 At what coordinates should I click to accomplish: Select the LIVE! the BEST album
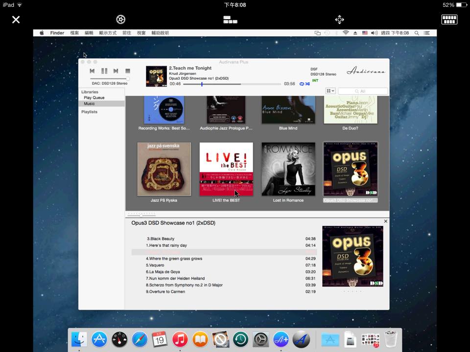click(226, 169)
